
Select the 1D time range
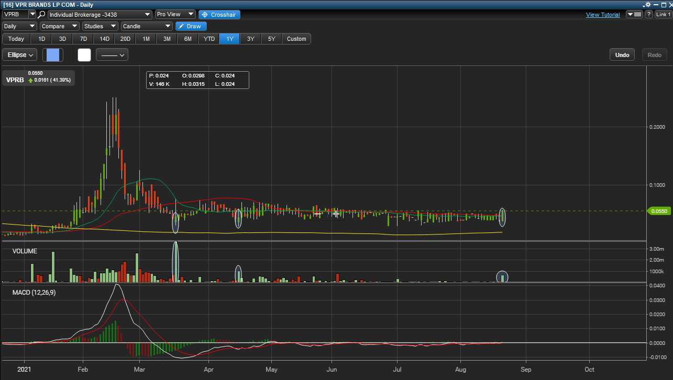(x=42, y=39)
